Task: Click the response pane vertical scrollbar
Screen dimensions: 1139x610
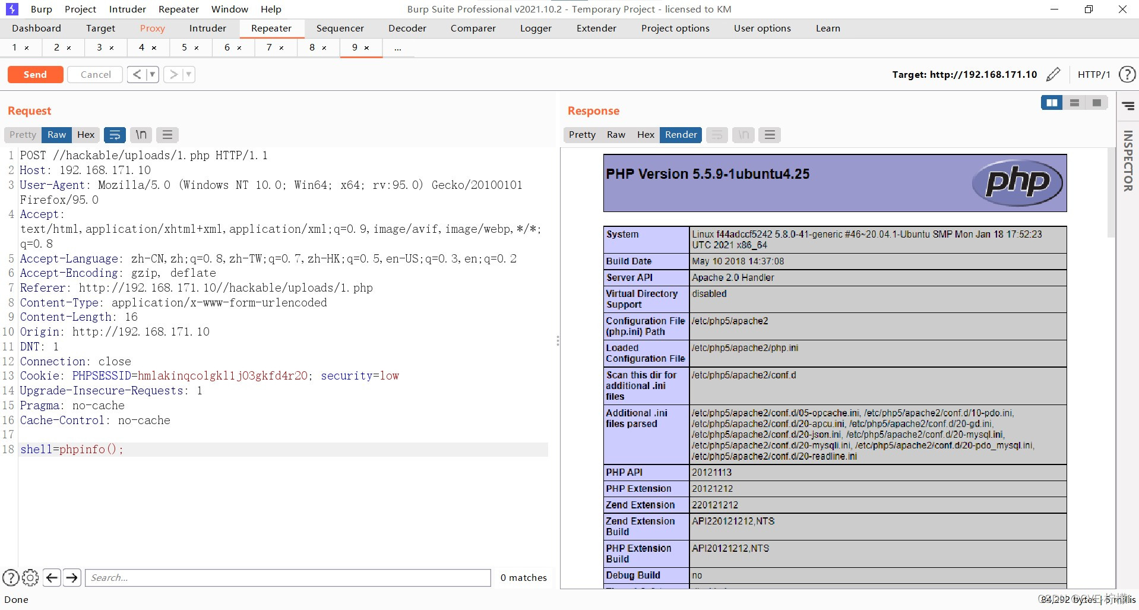Action: (1111, 193)
